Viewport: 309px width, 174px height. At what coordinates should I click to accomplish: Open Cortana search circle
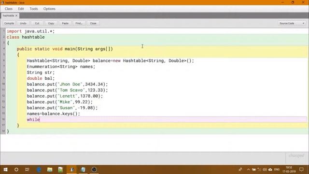16,170
